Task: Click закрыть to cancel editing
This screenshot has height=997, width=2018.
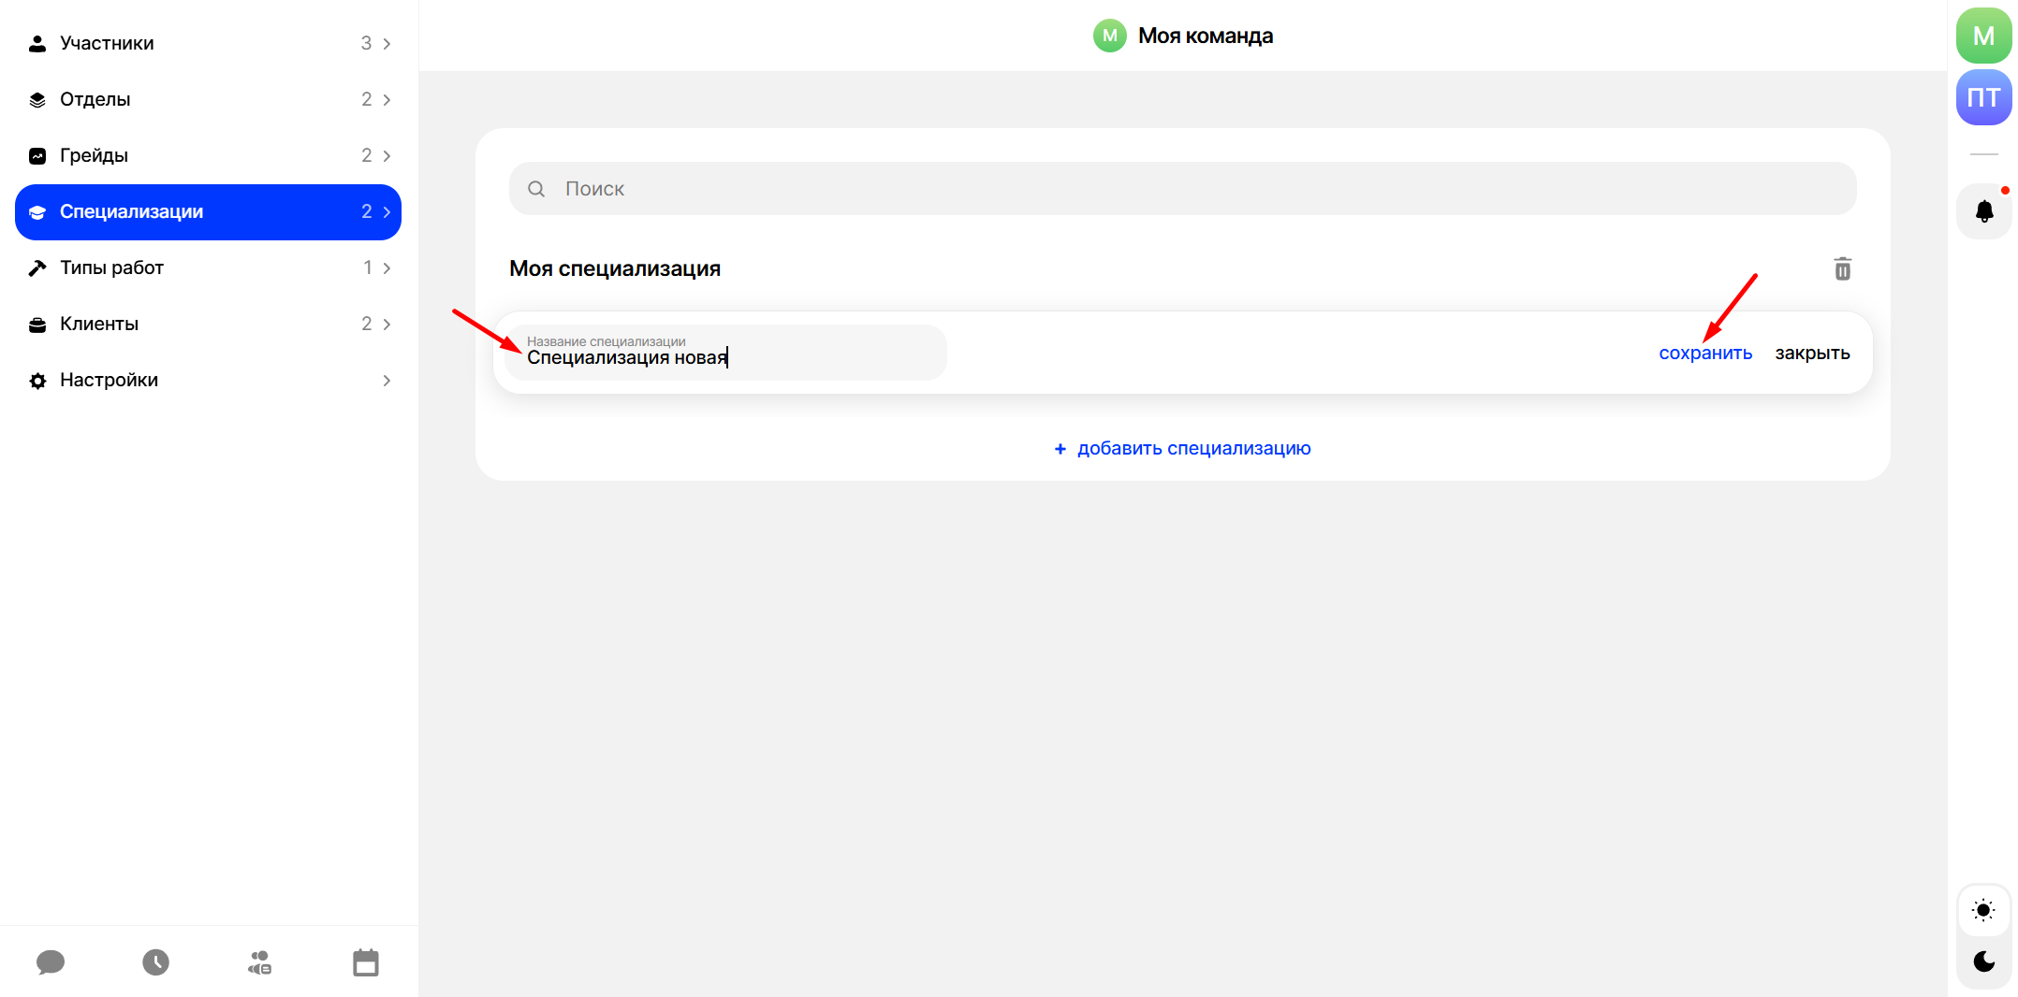Action: (1812, 354)
